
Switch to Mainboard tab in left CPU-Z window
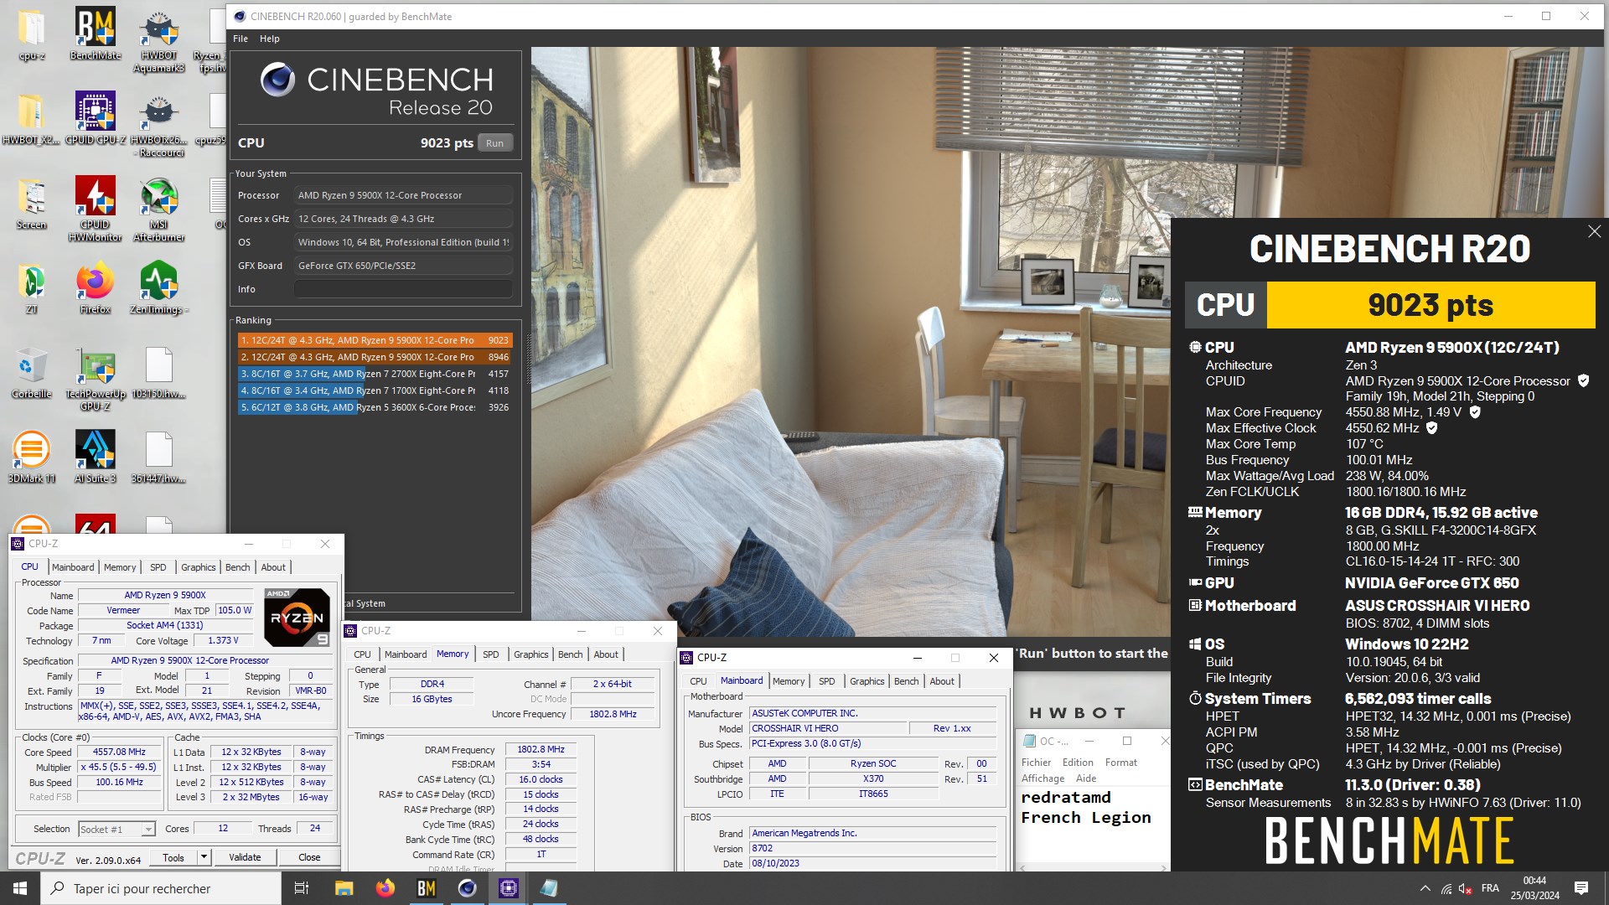point(73,567)
